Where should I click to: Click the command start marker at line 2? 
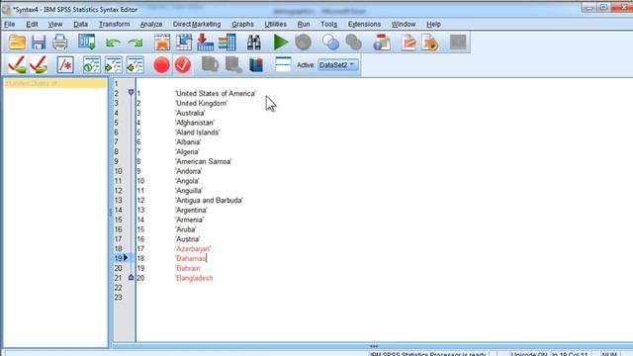click(x=131, y=93)
